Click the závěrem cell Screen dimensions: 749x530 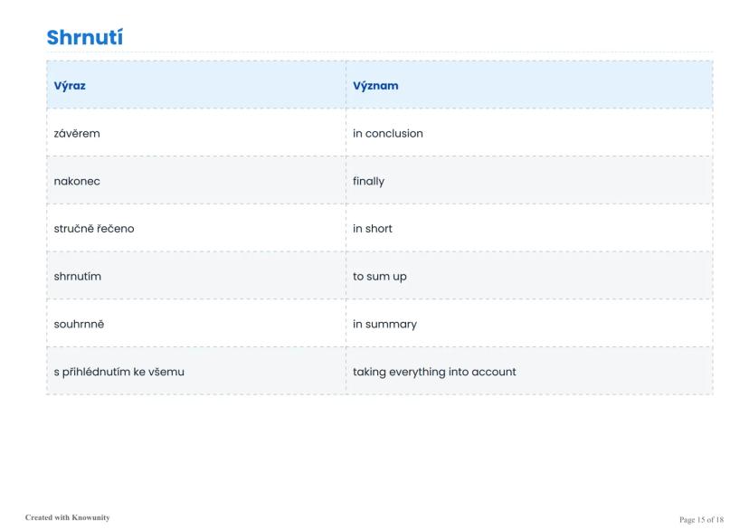coord(77,134)
